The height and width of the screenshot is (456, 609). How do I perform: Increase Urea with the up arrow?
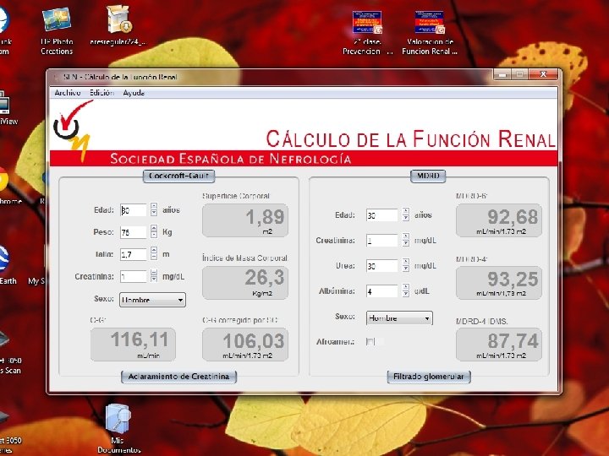click(x=405, y=262)
